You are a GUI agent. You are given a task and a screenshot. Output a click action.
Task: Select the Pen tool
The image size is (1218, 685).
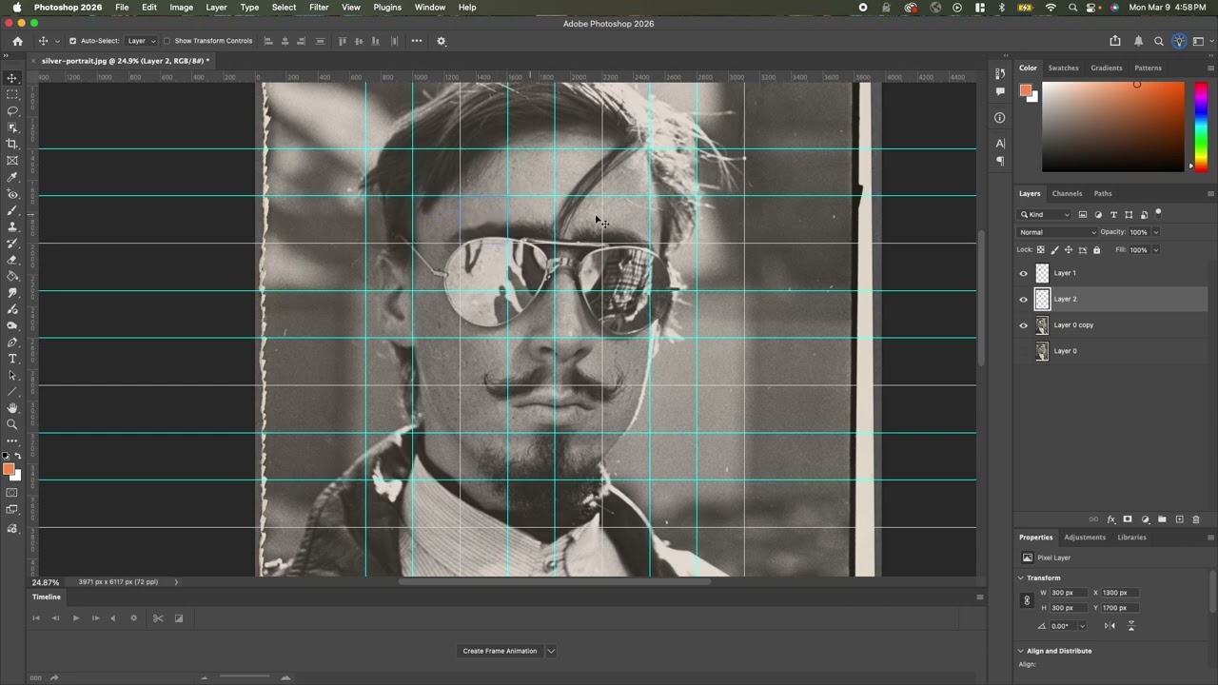tap(12, 342)
